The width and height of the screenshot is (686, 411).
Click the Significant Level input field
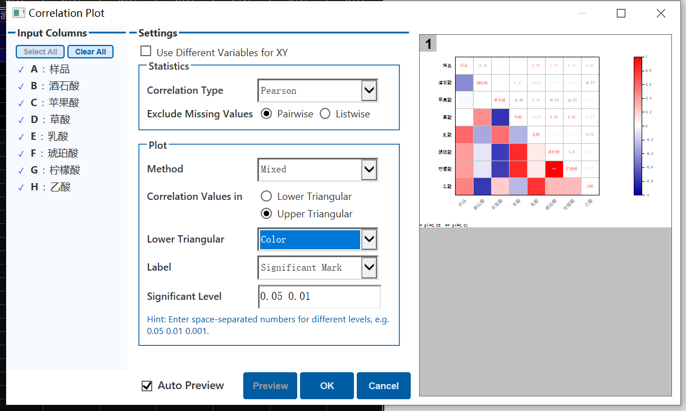(319, 296)
